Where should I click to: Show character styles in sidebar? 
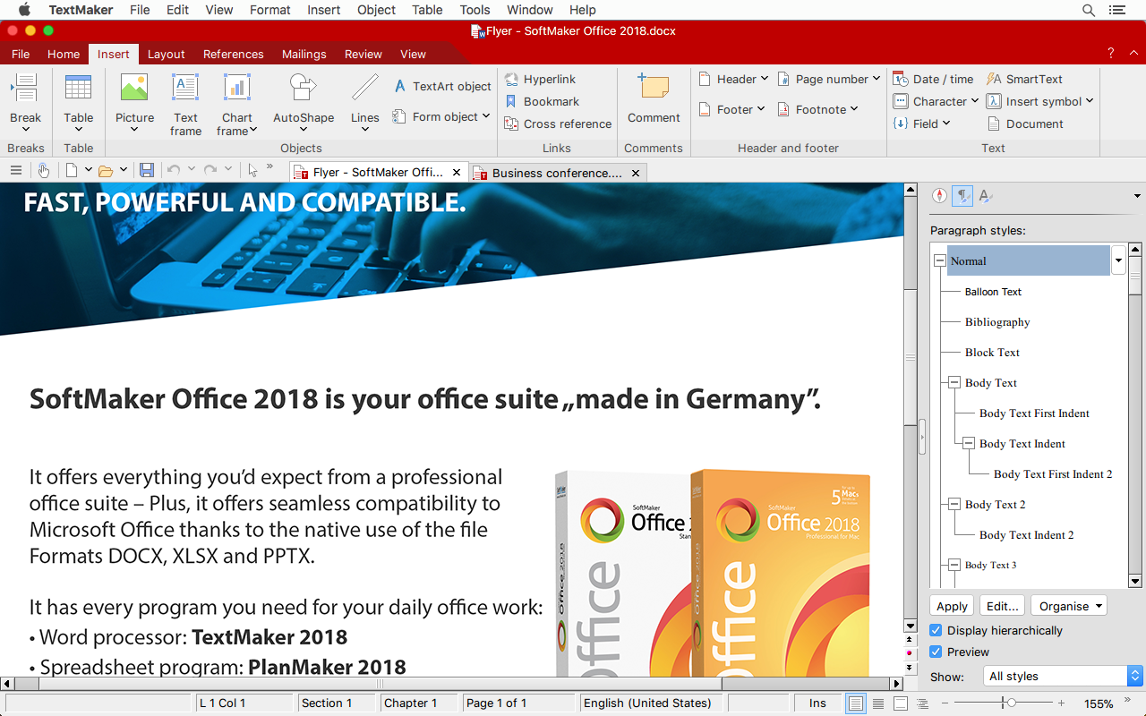coord(985,196)
